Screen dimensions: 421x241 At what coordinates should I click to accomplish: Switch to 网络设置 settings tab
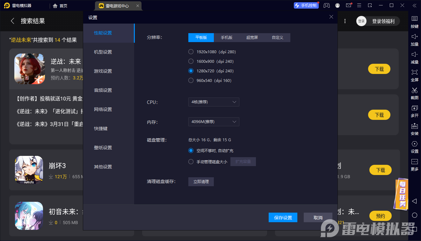click(x=102, y=109)
